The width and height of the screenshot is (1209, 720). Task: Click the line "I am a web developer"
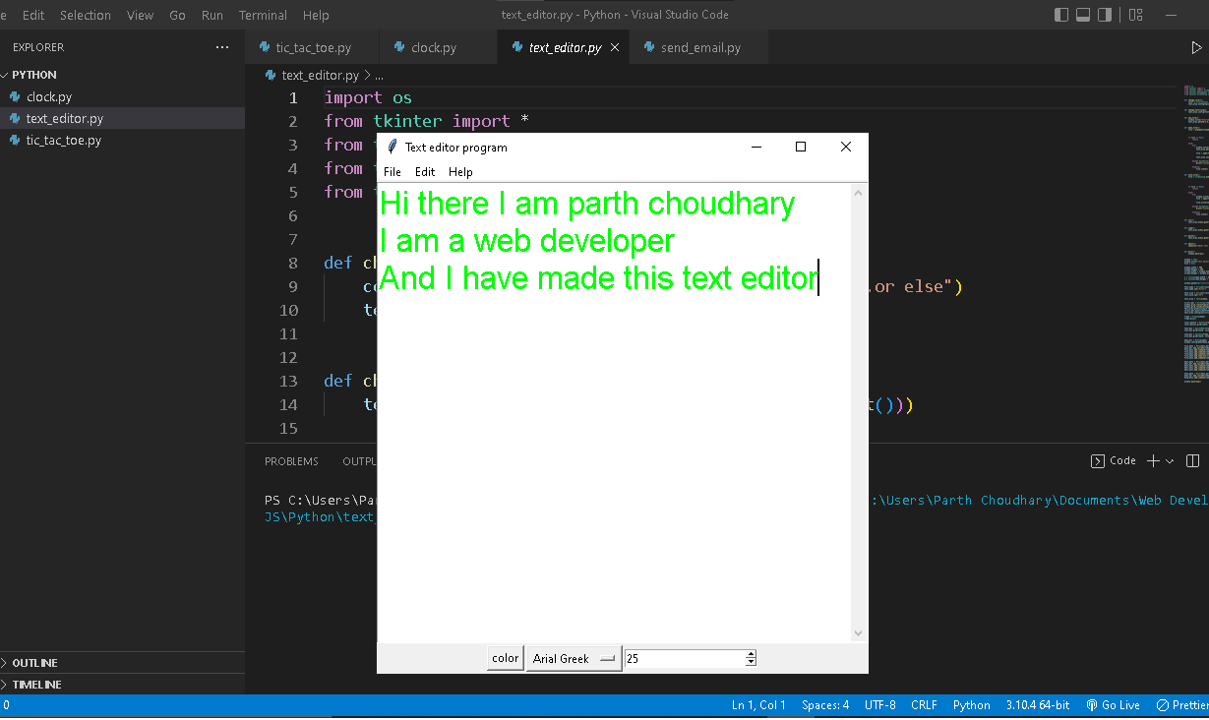tap(527, 241)
